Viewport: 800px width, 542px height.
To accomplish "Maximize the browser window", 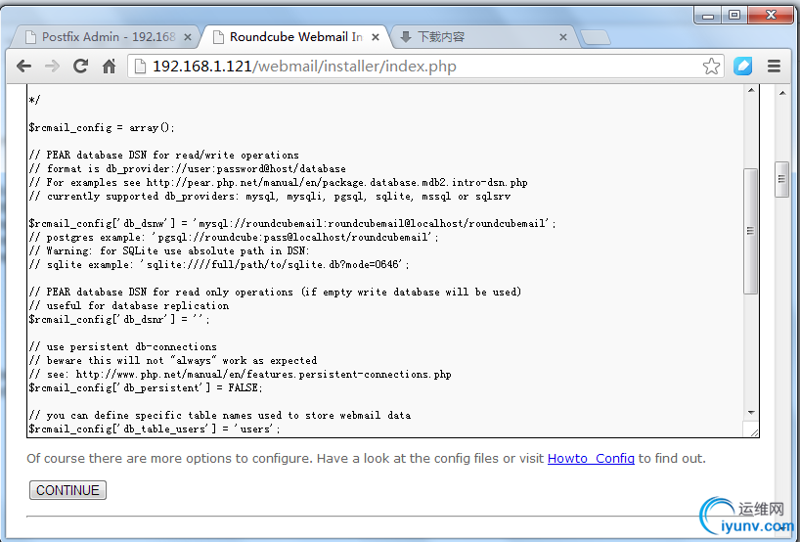I will [734, 16].
